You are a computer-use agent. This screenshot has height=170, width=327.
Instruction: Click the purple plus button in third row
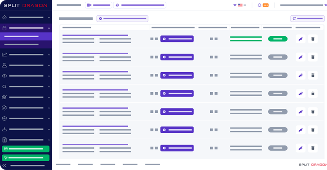pyautogui.click(x=177, y=75)
